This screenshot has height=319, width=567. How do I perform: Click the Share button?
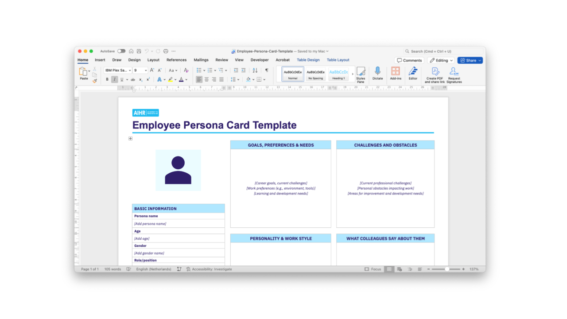470,60
